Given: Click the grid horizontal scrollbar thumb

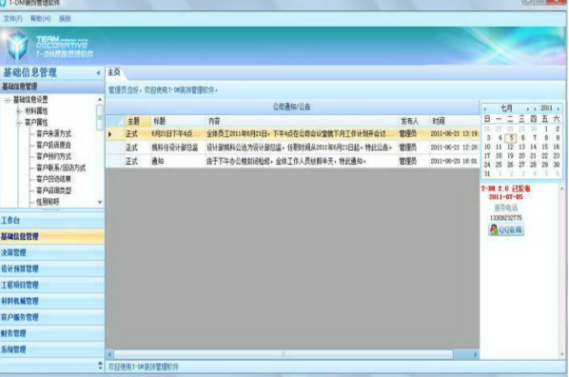Looking at the screenshot, I should [x=284, y=354].
